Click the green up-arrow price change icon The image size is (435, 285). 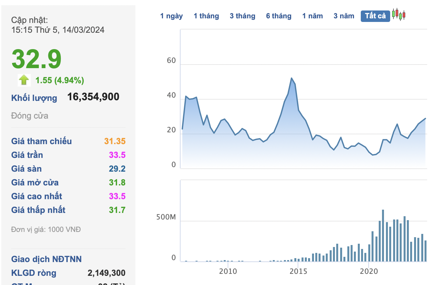tap(24, 80)
